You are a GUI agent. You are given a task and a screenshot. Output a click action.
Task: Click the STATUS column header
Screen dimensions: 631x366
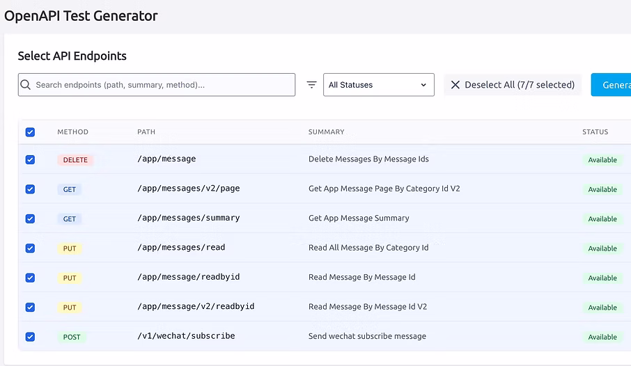(595, 132)
